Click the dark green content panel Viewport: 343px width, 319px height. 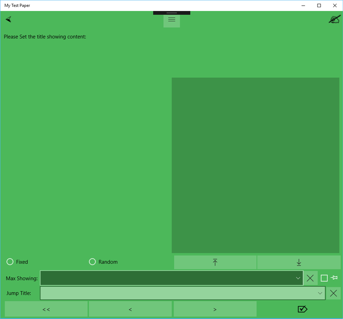(x=255, y=165)
